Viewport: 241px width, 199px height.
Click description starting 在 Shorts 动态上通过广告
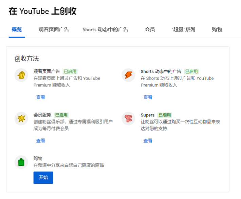tap(177, 82)
